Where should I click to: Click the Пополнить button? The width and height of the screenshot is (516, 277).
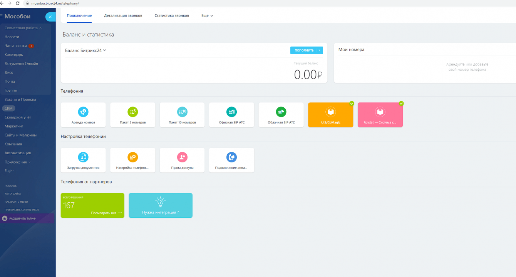point(304,50)
